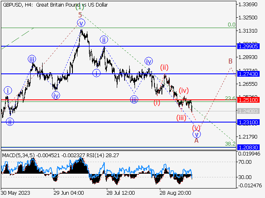Click the brown wave 5 label at the peak
The width and height of the screenshot is (265, 198).
[x=80, y=15]
